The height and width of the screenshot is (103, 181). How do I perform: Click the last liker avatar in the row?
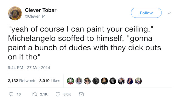pyautogui.click(x=138, y=81)
